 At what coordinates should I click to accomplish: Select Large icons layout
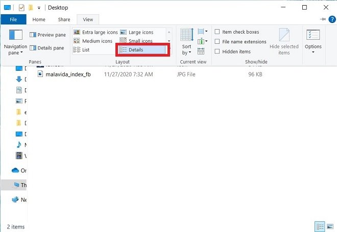tap(137, 32)
